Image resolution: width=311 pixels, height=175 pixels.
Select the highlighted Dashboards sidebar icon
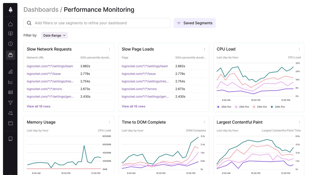(x=10, y=55)
